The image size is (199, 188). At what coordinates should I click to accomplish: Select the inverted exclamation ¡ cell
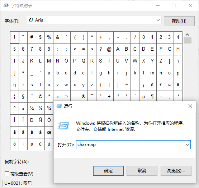[143, 85]
